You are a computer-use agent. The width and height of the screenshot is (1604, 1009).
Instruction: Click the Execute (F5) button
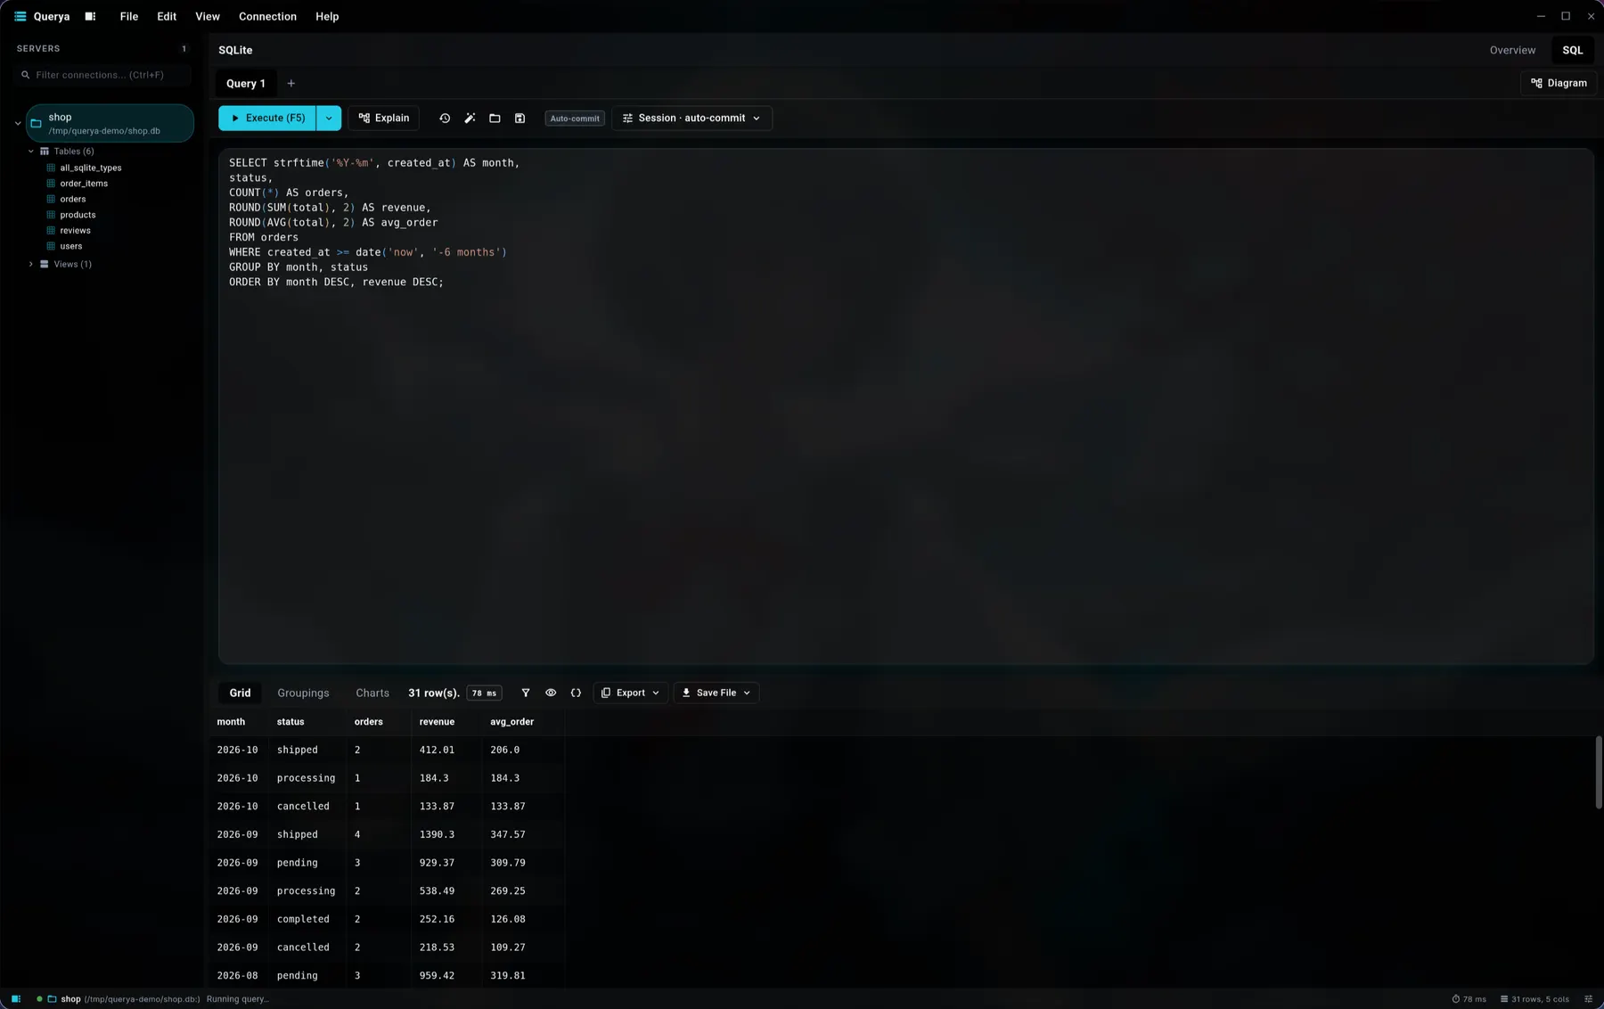267,118
